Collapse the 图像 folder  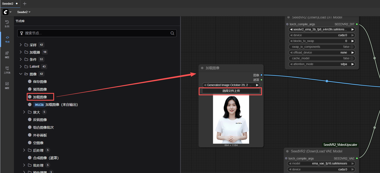point(21,74)
